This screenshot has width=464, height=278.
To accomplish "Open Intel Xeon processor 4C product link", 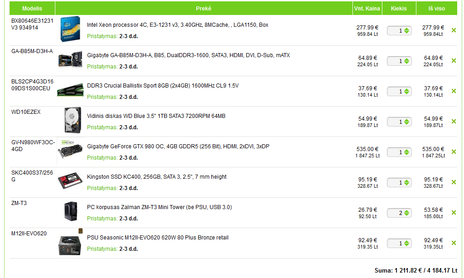I will point(177,25).
